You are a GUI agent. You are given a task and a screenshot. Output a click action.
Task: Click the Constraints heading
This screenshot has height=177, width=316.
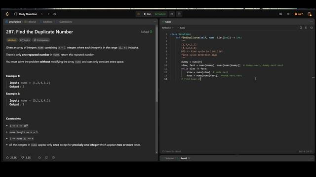pyautogui.click(x=13, y=118)
